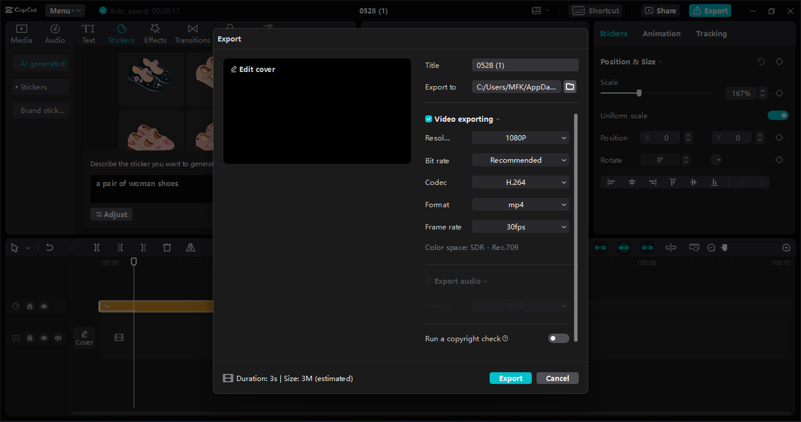Image resolution: width=801 pixels, height=422 pixels.
Task: Click the Title input field
Action: [525, 65]
